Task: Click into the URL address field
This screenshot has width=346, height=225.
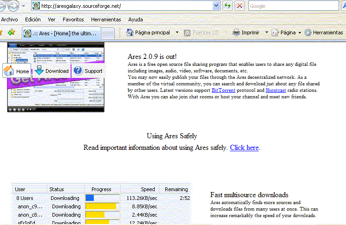Action: click(127, 6)
